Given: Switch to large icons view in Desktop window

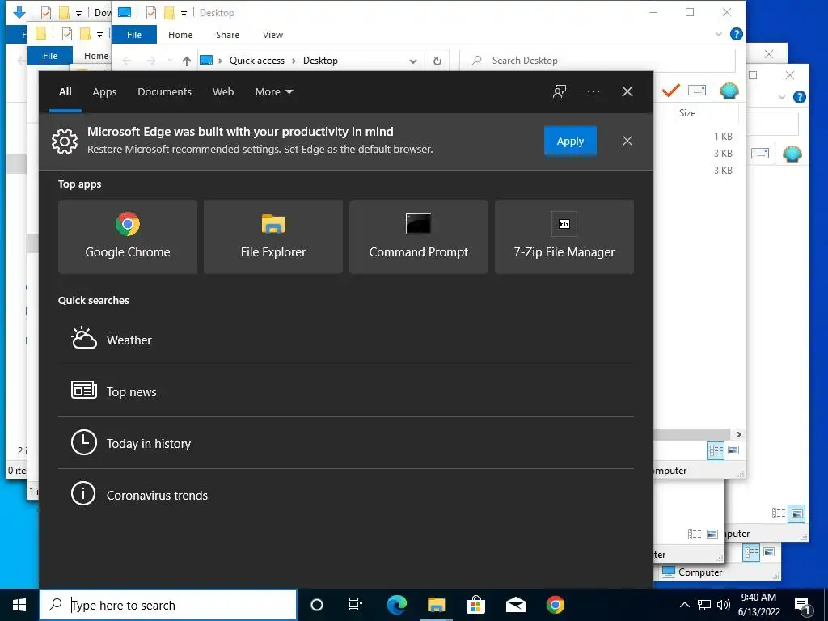Looking at the screenshot, I should (x=733, y=450).
